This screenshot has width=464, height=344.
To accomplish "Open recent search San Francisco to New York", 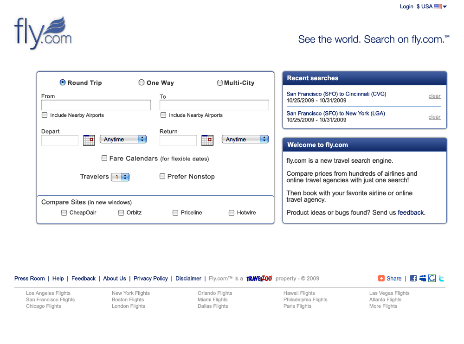I will coord(335,113).
